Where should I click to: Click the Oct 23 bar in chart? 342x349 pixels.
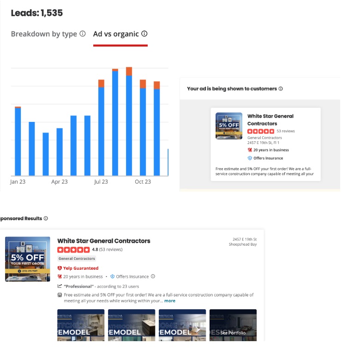(143, 127)
